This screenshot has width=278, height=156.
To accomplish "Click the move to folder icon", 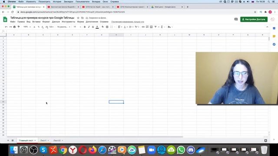I will [x=83, y=18].
